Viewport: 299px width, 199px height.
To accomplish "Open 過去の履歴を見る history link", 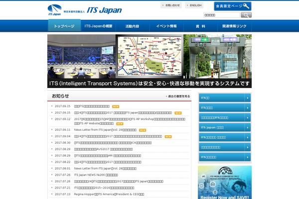I will pos(178,97).
